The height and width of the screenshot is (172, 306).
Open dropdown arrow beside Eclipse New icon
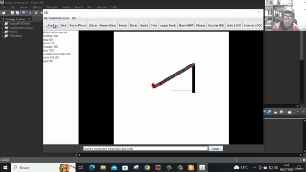8,13
